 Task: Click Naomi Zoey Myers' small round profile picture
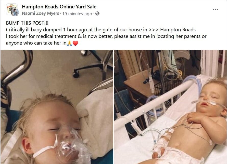(x=15, y=12)
